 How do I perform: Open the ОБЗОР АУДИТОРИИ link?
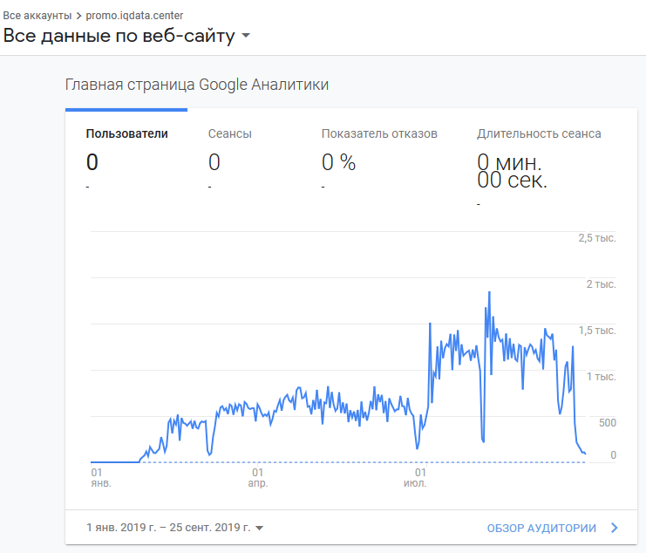(541, 529)
